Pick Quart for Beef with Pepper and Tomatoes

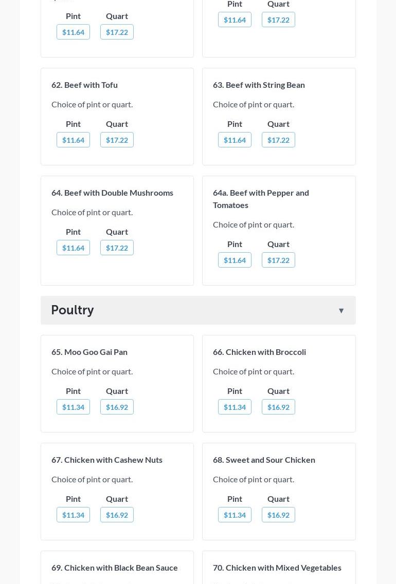278,260
